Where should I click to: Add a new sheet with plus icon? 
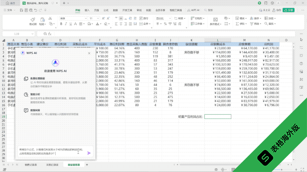87,165
